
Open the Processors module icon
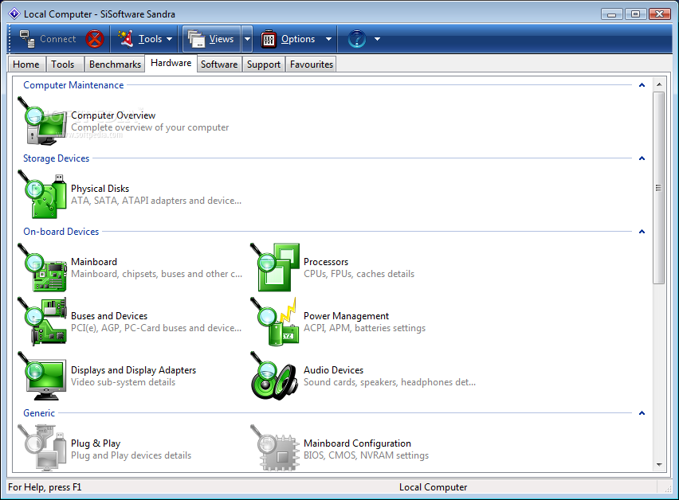pos(275,268)
